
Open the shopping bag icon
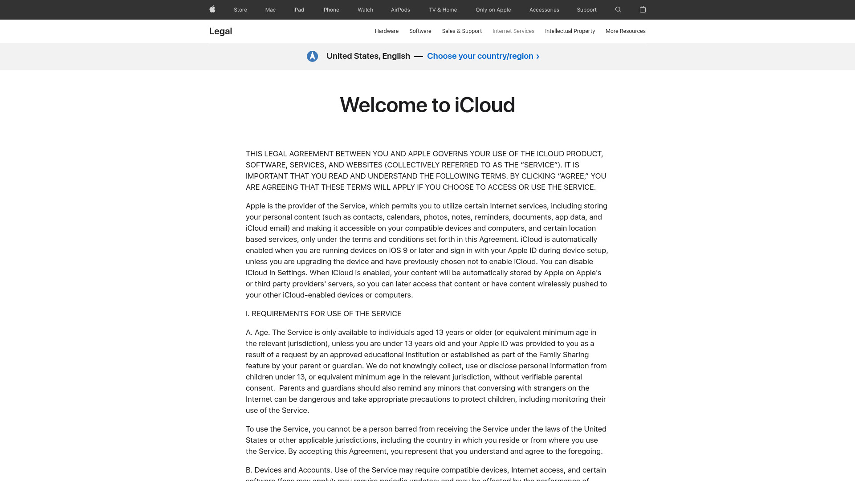tap(643, 9)
